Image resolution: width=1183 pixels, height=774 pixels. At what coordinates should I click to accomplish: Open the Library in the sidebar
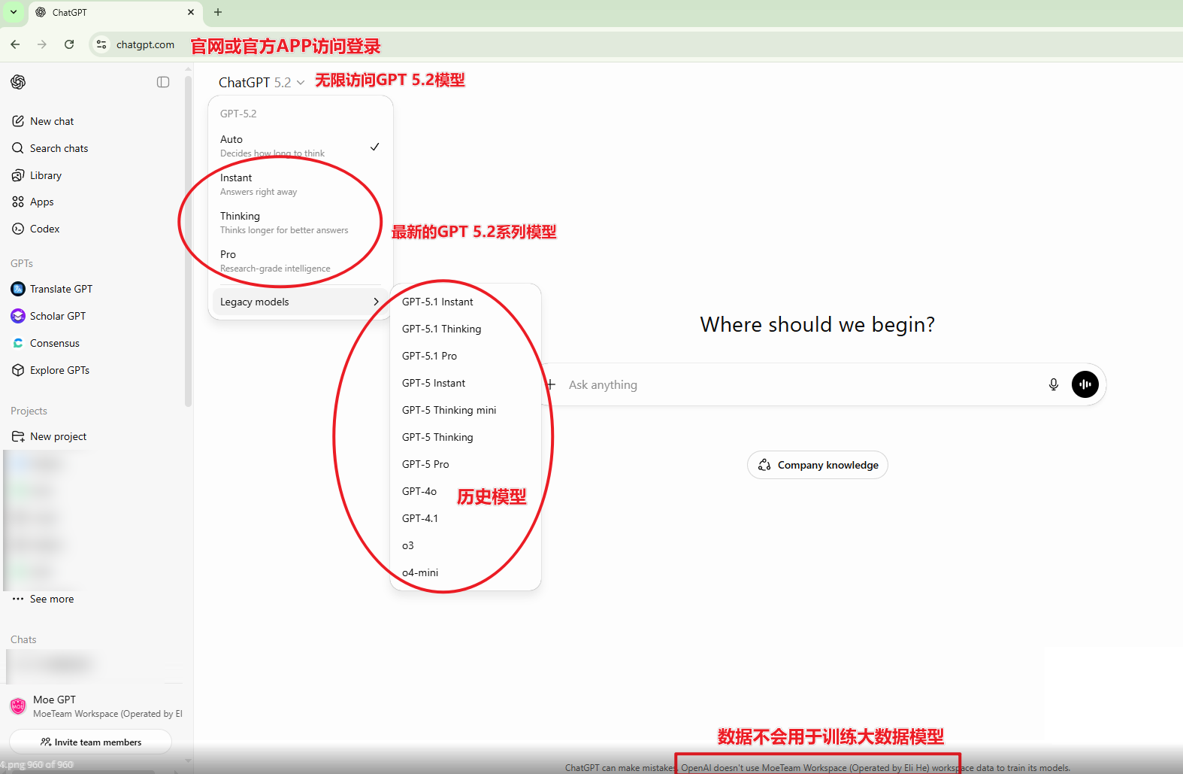[x=45, y=175]
